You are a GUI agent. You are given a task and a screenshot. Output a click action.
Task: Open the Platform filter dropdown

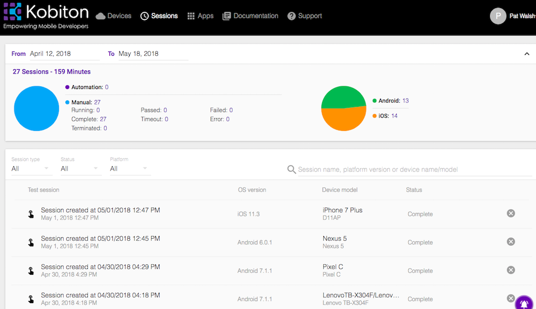click(x=129, y=168)
